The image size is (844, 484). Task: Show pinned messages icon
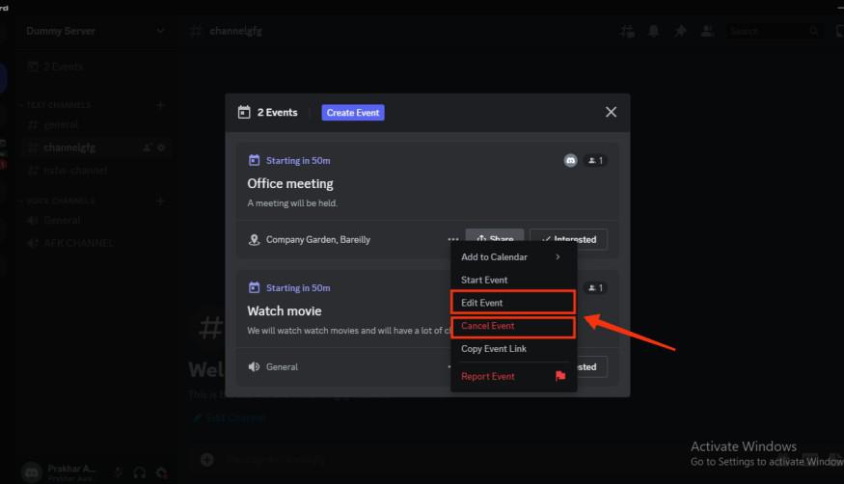(x=680, y=31)
